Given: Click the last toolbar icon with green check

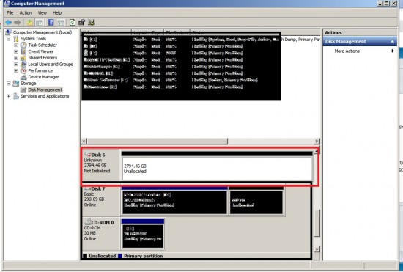Looking at the screenshot, I should 92,23.
